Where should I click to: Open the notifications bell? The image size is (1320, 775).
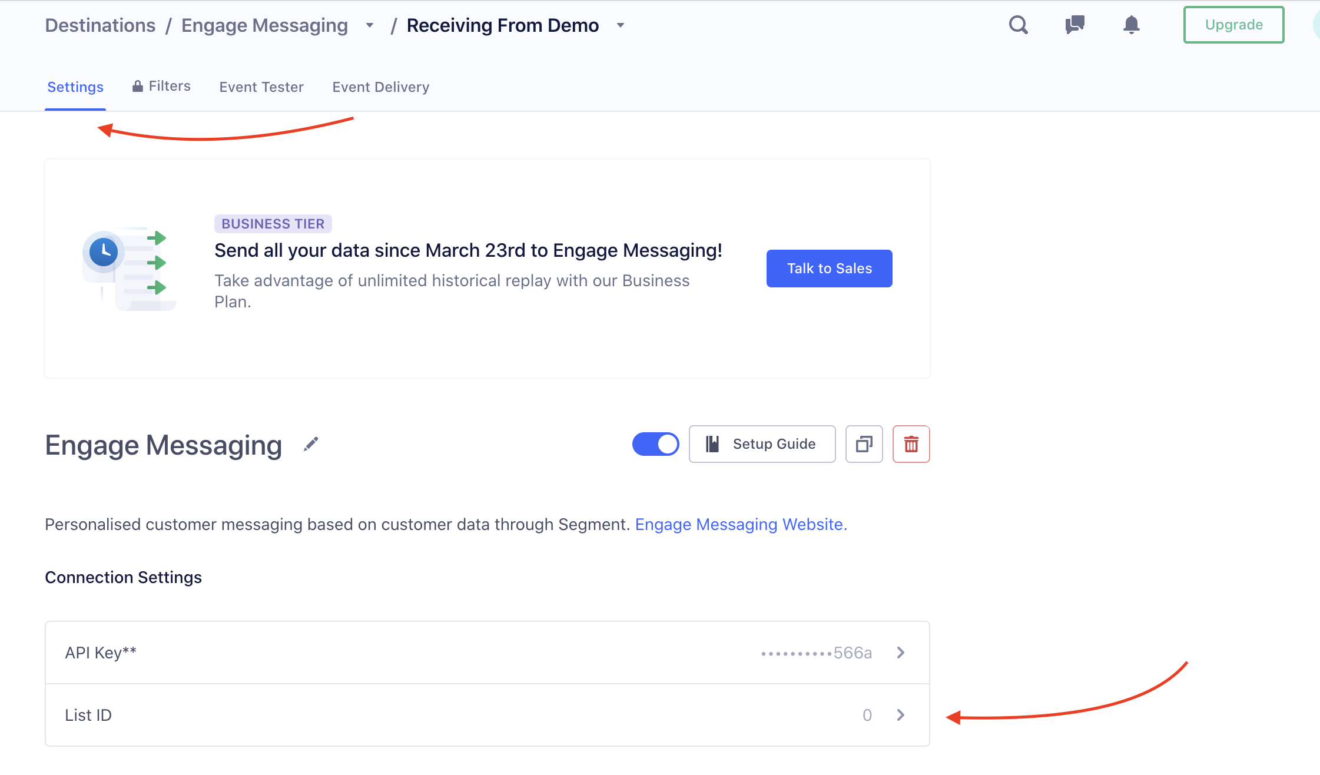coord(1131,25)
